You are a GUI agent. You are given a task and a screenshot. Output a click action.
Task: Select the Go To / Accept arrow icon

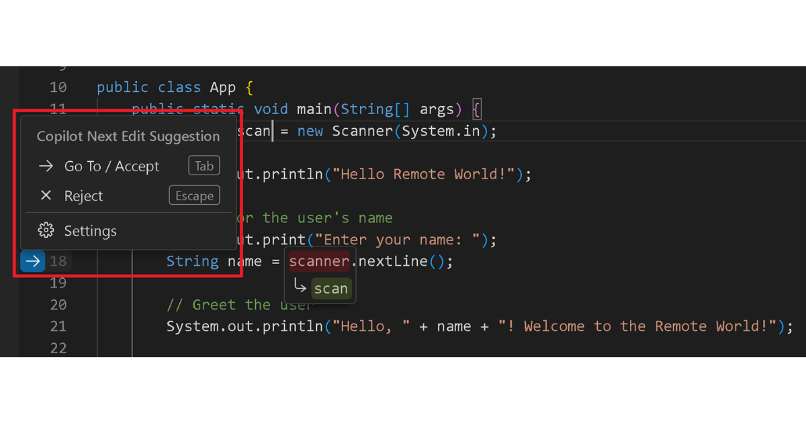[44, 166]
